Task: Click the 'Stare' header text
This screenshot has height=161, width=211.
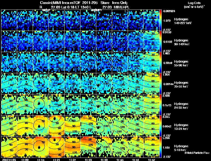Action: pyautogui.click(x=105, y=3)
